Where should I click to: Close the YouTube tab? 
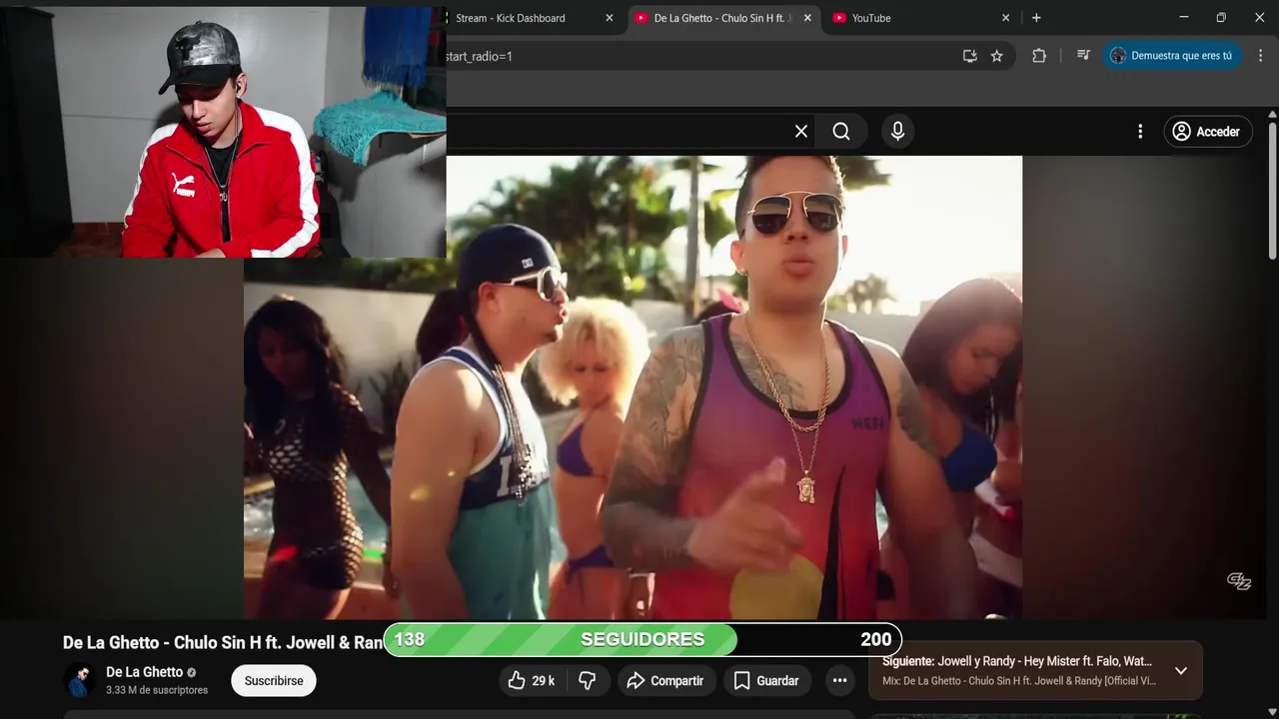[x=1005, y=18]
